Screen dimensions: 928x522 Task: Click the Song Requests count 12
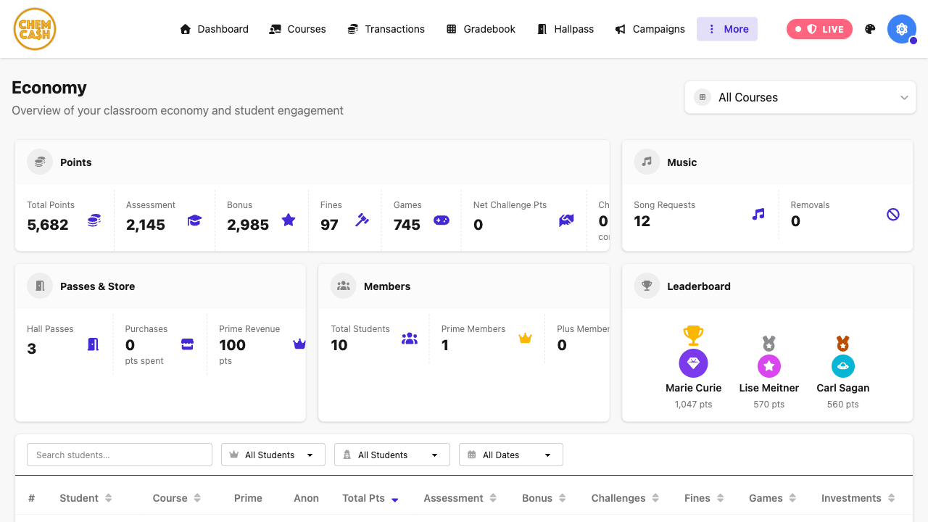pos(642,221)
